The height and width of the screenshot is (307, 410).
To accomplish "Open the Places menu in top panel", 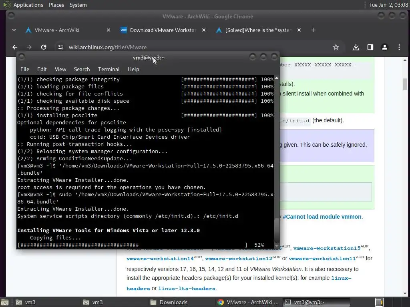I will pos(56,5).
